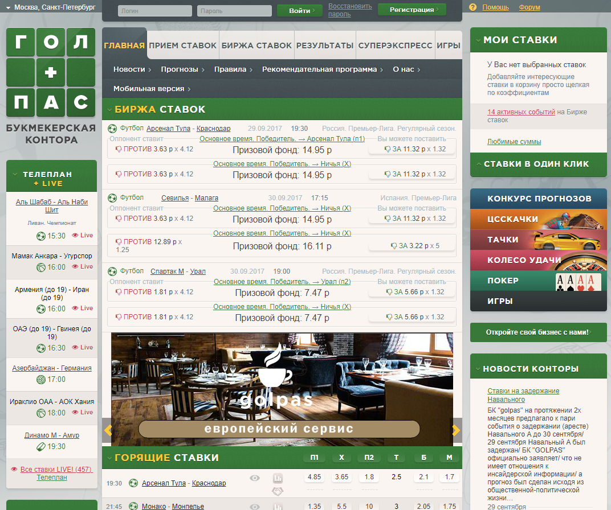Image resolution: width=611 pixels, height=510 pixels.
Task: Open Ставки на задержание Навального news
Action: 523,395
